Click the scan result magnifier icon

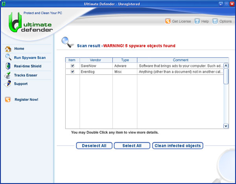[x=67, y=43]
